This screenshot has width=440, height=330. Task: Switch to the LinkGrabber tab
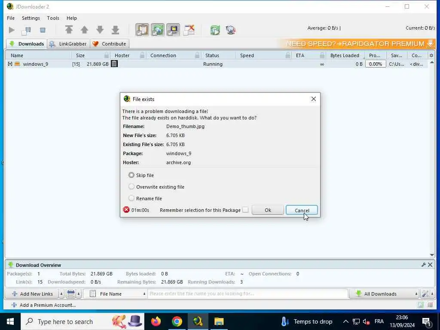click(68, 44)
